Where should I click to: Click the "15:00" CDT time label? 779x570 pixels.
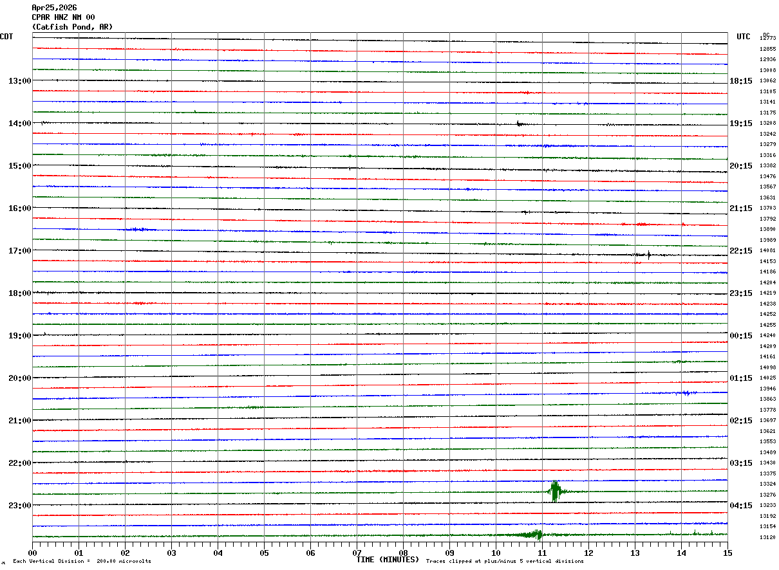click(20, 166)
